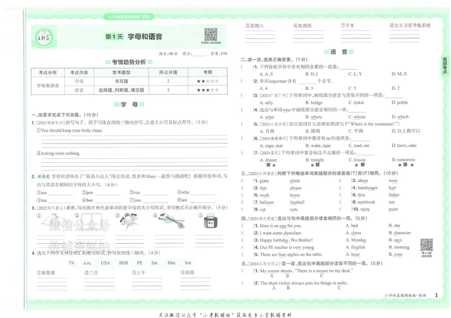Image resolution: width=451 pixels, height=318 pixels.
Task: Click option 'B. where'
Action: pyautogui.click(x=313, y=117)
